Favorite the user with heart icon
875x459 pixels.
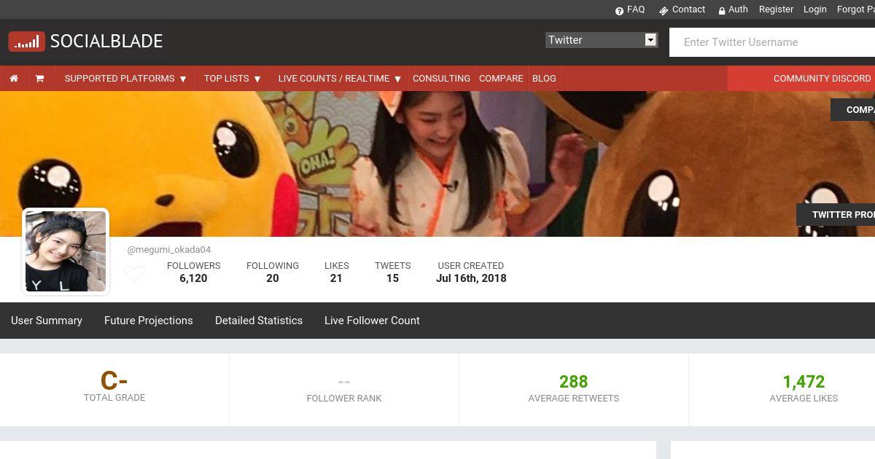tap(135, 274)
